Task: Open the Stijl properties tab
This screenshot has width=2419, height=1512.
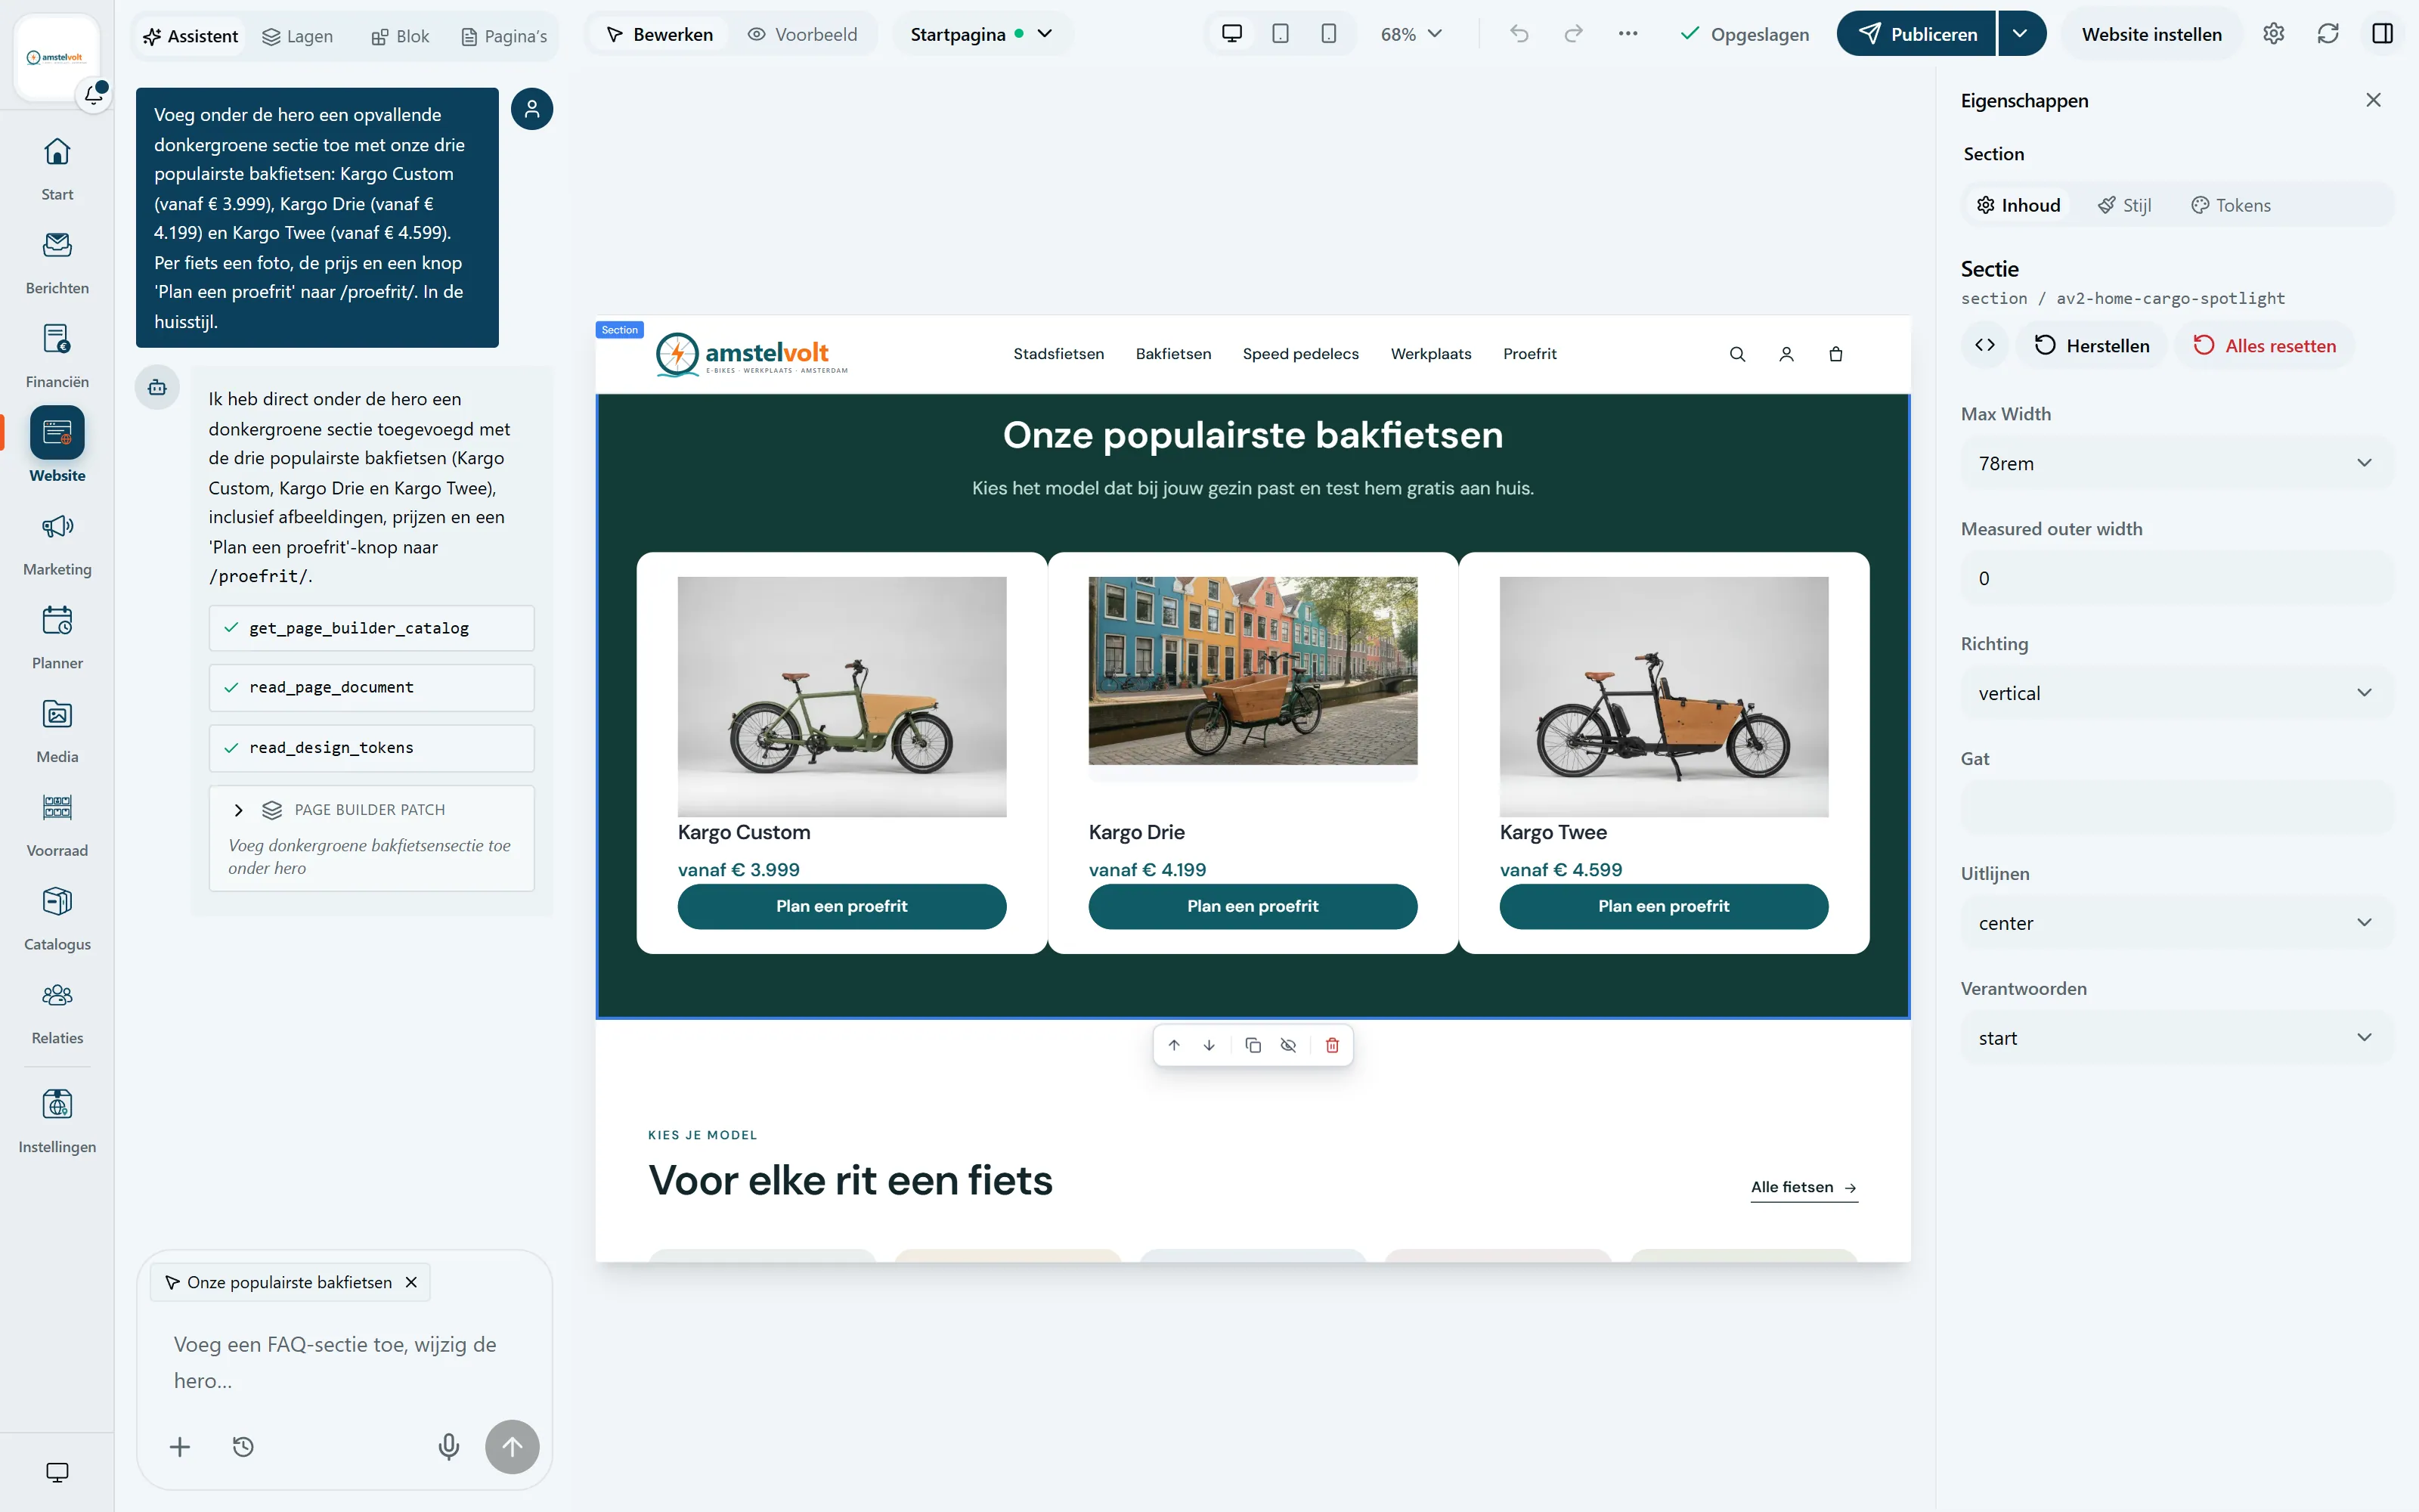Action: pos(2124,205)
